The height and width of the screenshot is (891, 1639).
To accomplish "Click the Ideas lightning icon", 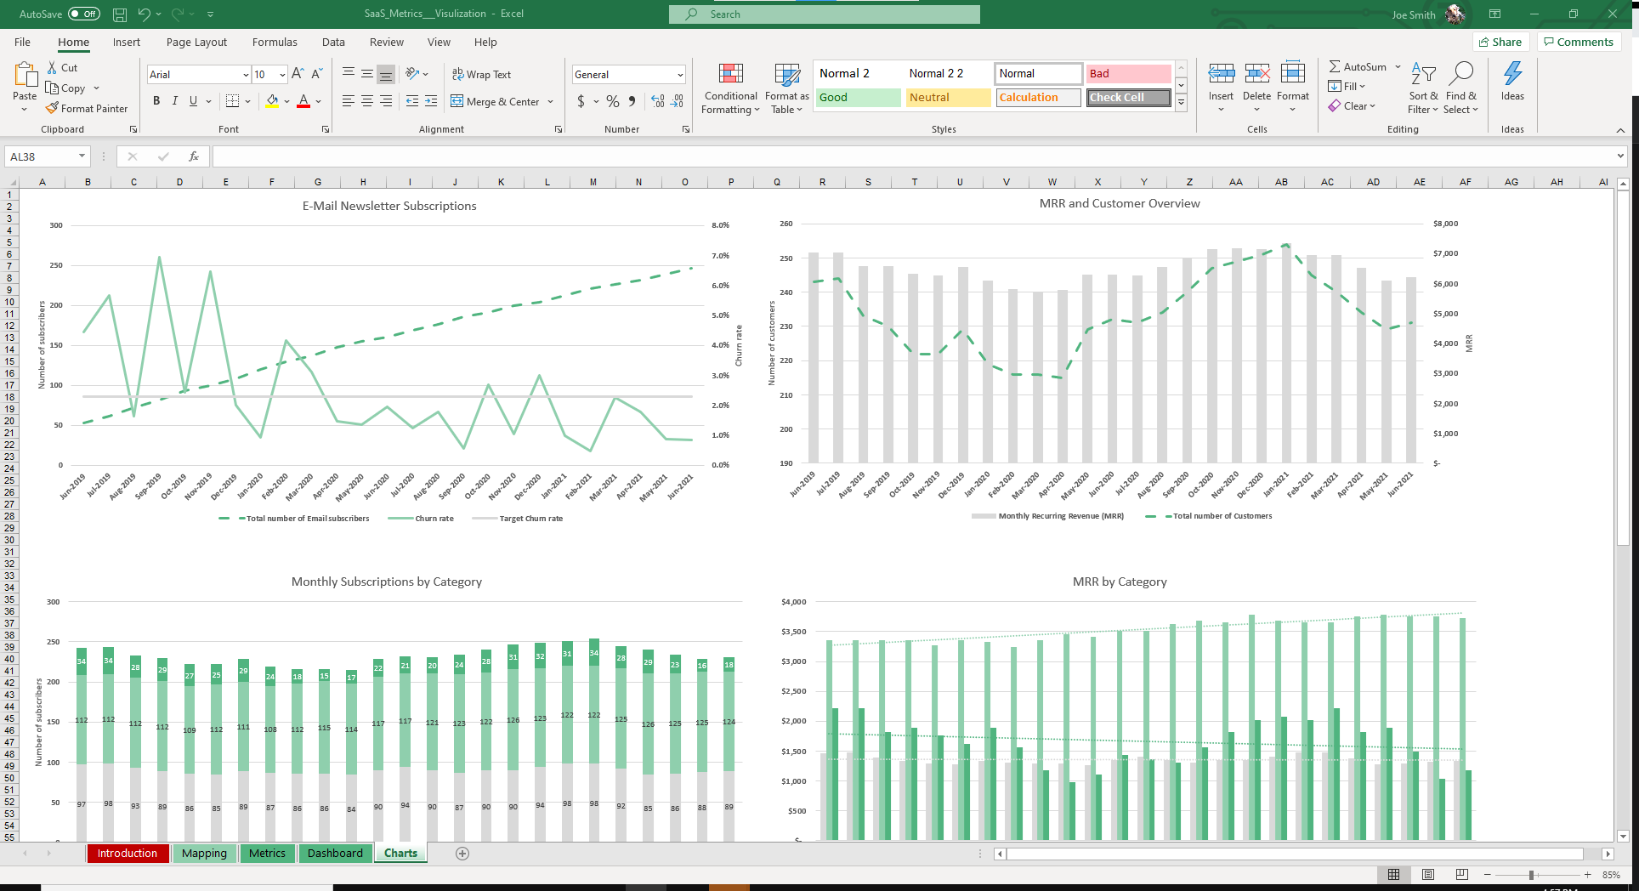I will tap(1512, 74).
